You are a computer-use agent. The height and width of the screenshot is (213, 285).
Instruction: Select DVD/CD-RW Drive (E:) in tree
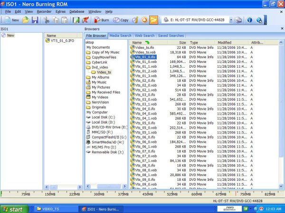coord(107,127)
